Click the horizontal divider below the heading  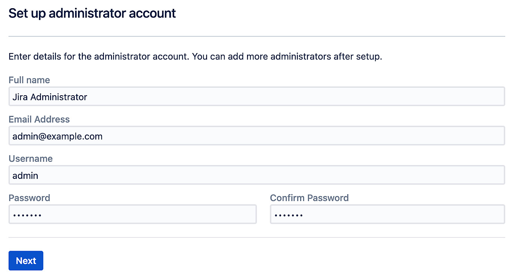pos(257,36)
